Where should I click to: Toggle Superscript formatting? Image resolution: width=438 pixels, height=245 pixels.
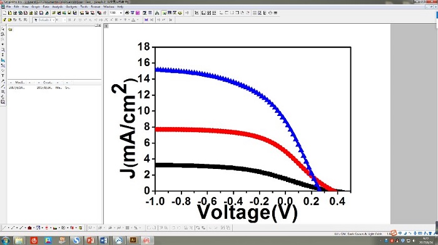[85, 20]
